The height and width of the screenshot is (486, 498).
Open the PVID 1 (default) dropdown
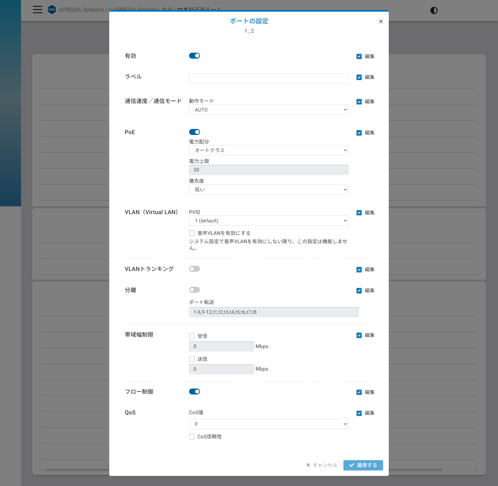tap(268, 221)
